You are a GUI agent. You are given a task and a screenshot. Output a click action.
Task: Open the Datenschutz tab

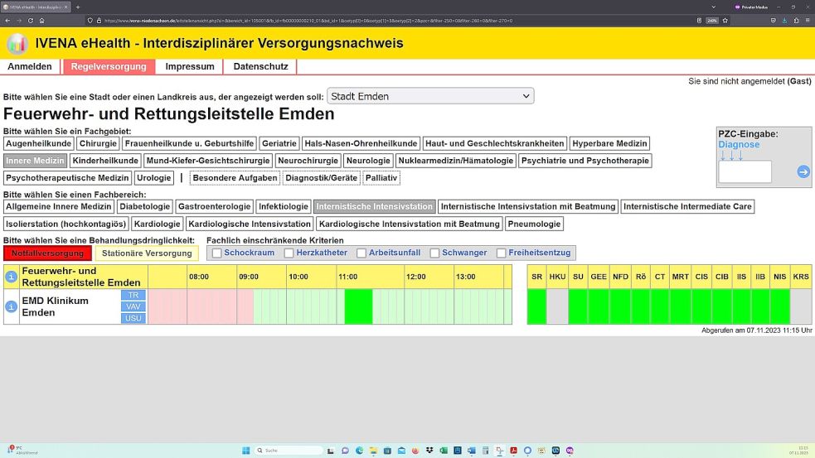point(260,66)
